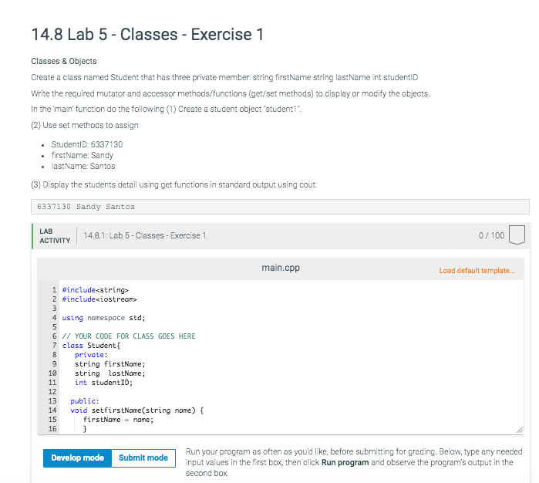Click the 'class Student{' code line

pyautogui.click(x=92, y=346)
